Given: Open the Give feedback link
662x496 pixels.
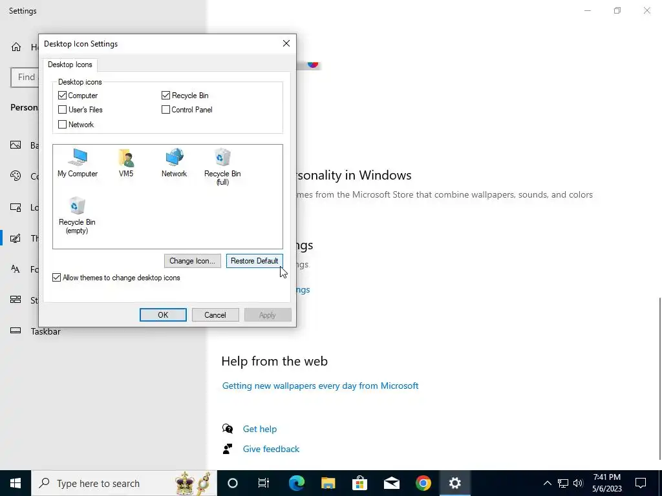Looking at the screenshot, I should pyautogui.click(x=271, y=449).
